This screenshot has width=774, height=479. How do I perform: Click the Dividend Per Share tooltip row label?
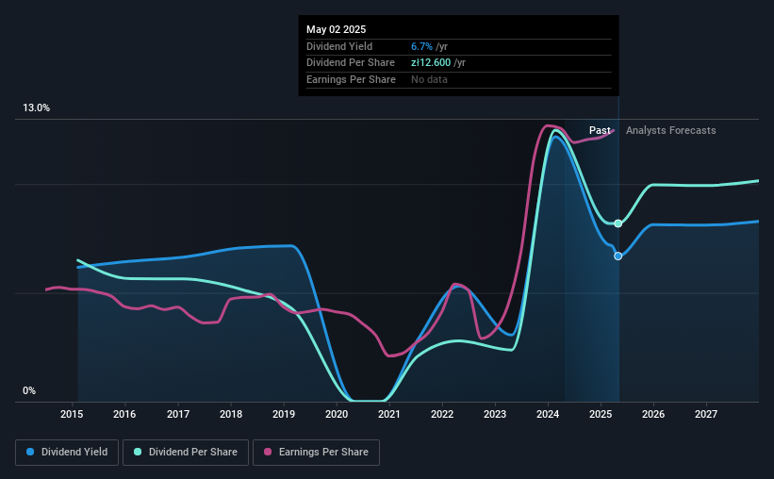click(x=351, y=63)
